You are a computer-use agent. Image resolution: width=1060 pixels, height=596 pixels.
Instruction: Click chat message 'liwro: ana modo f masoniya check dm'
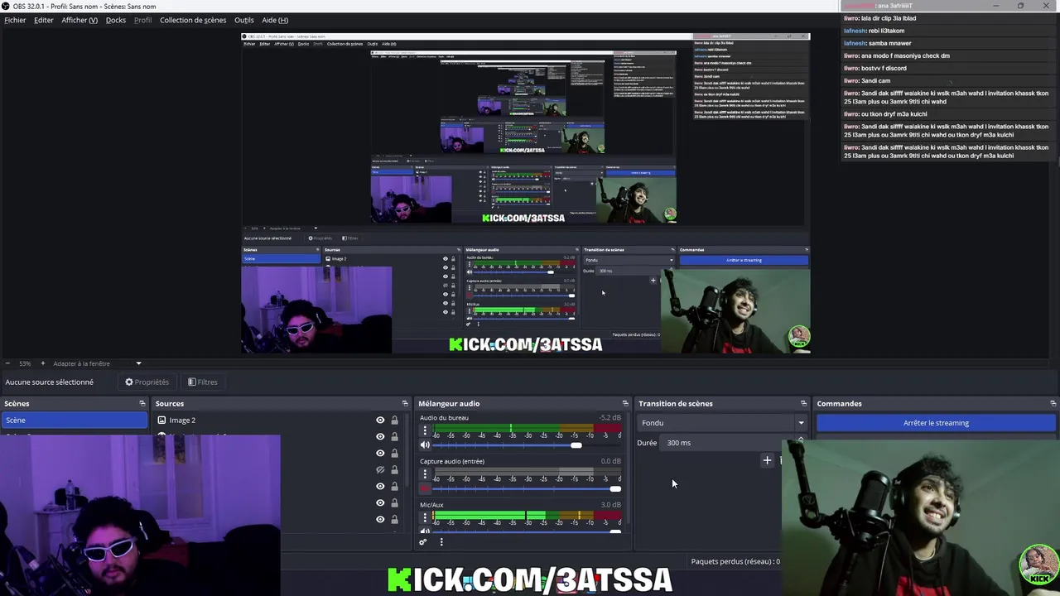[897, 55]
